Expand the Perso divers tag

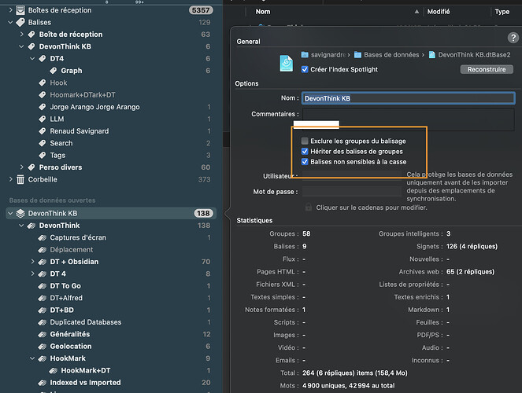[x=21, y=167]
